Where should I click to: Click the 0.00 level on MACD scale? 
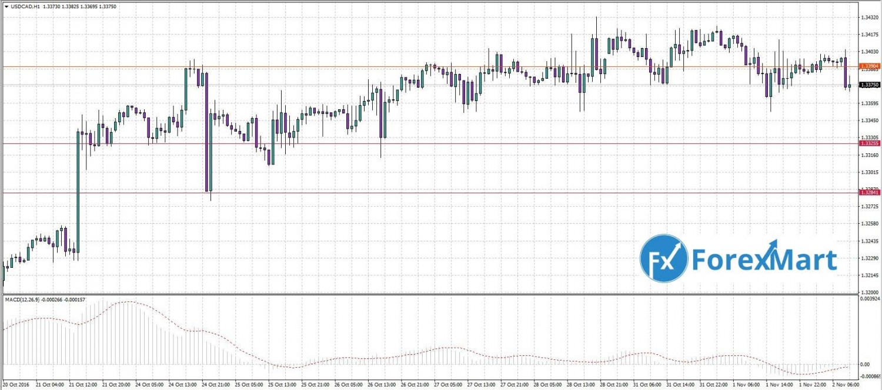coord(864,364)
